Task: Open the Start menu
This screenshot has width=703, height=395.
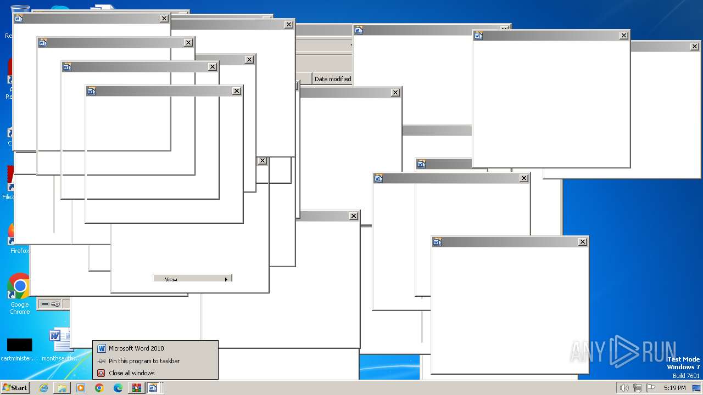Action: 15,388
